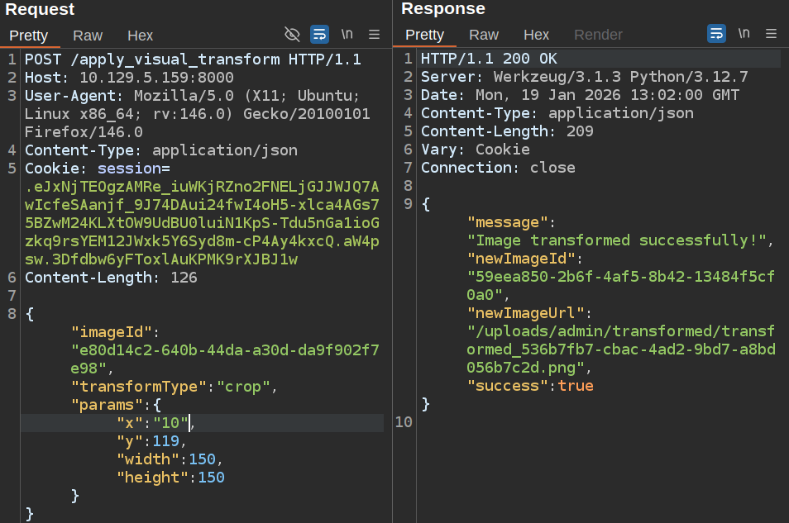Show non-printable characters (\n) in Request panel
This screenshot has width=789, height=523.
pos(347,34)
